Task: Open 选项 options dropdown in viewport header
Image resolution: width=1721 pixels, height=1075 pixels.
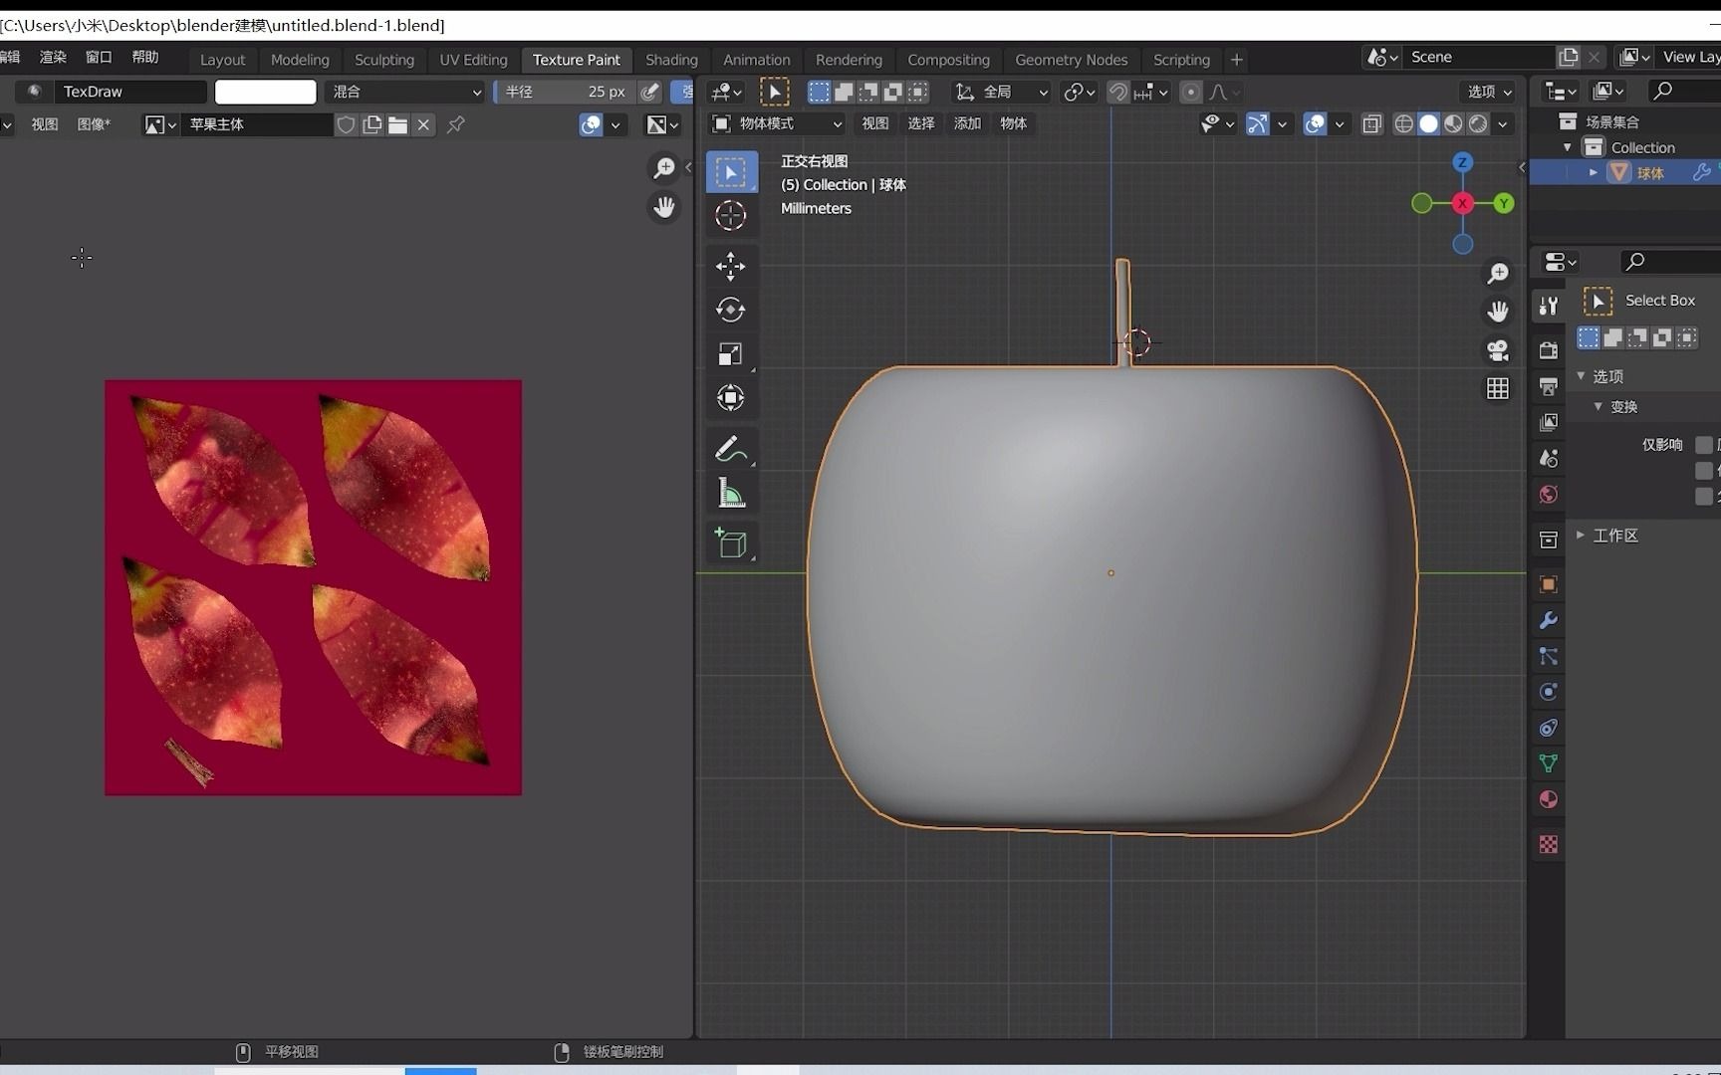Action: click(1490, 92)
